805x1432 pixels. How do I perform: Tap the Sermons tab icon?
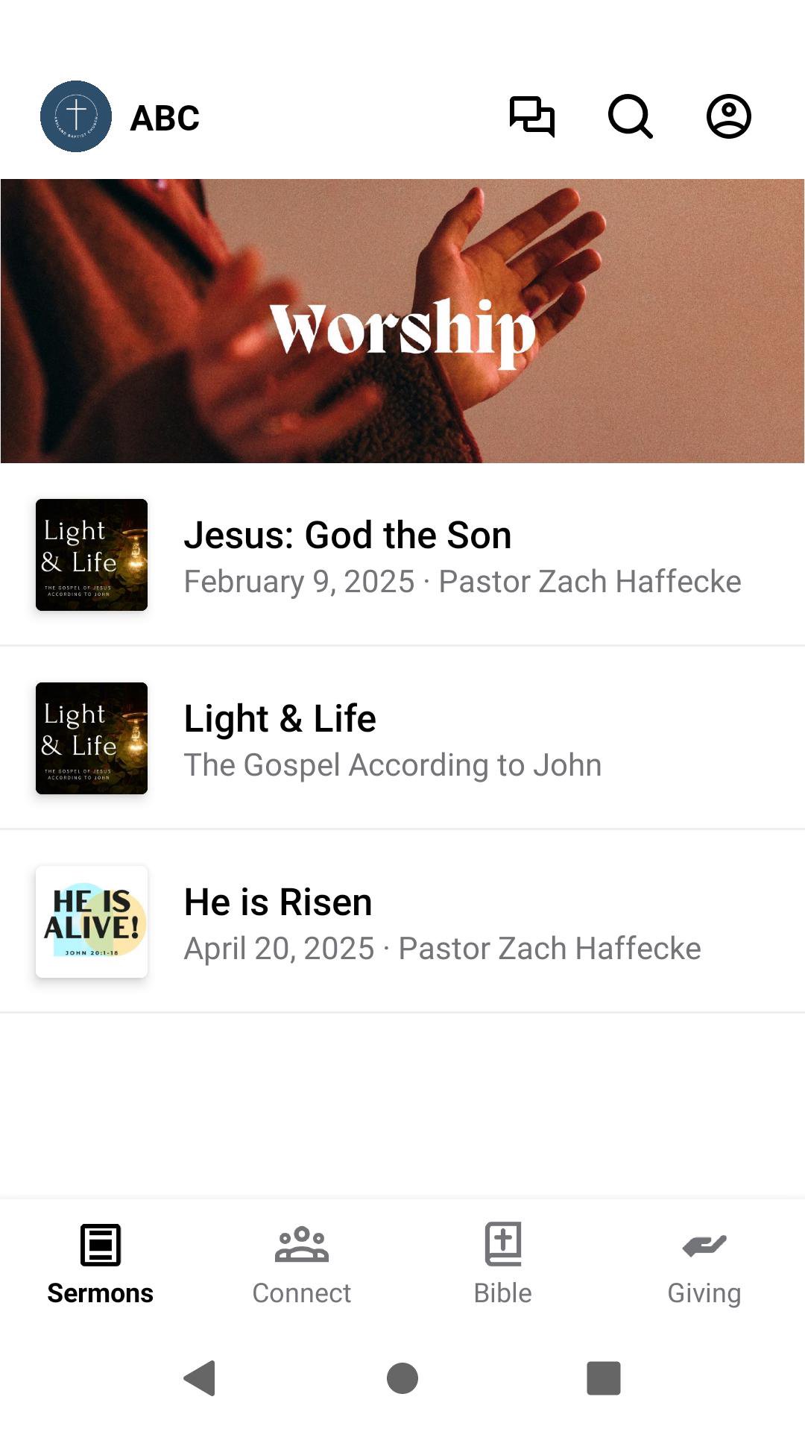coord(101,1245)
